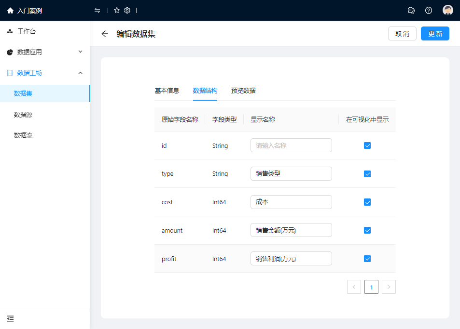Viewport: 460px width, 329px height.
Task: Click the 取消 button
Action: [x=402, y=34]
